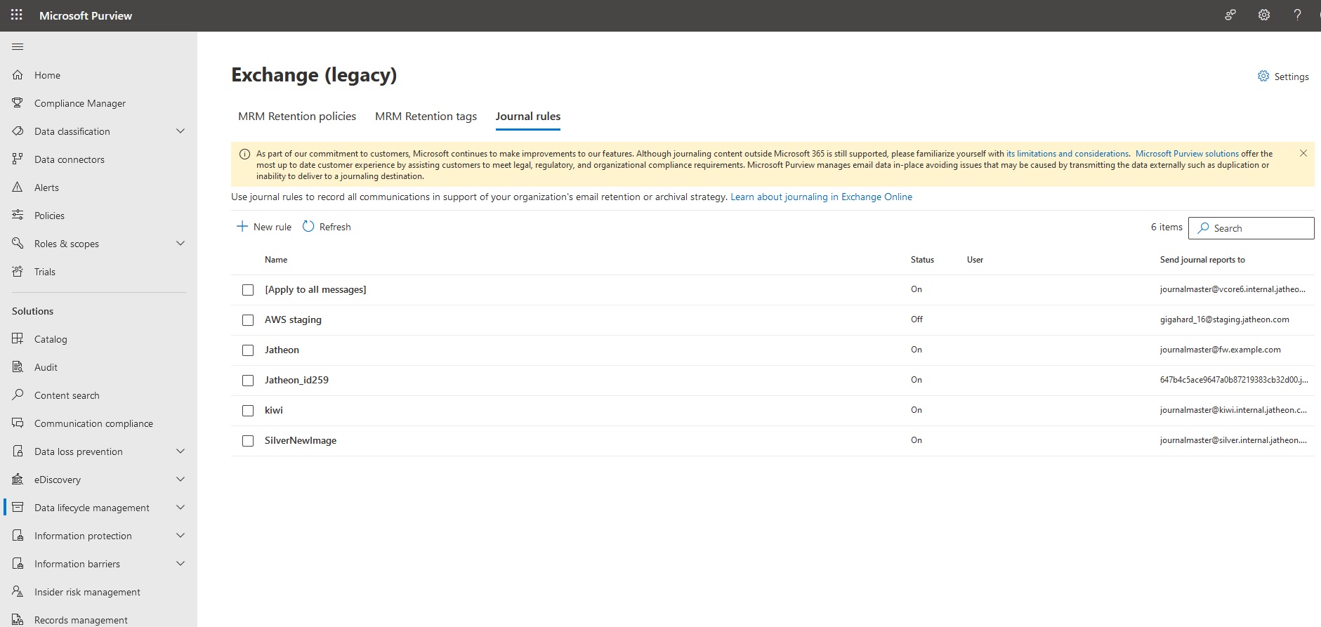Select the AWS staging rule checkbox
Screen dimensions: 1321x627
point(248,320)
